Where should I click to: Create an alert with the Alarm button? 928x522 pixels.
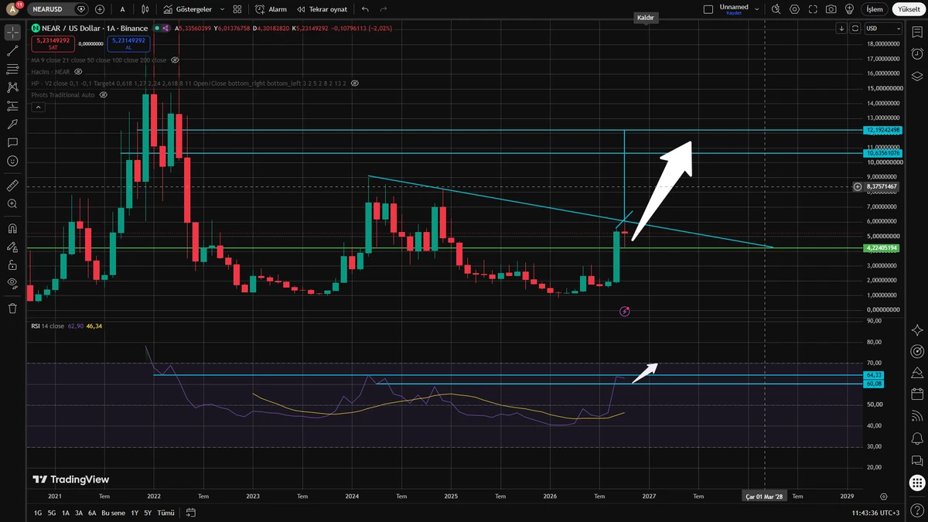coord(271,9)
